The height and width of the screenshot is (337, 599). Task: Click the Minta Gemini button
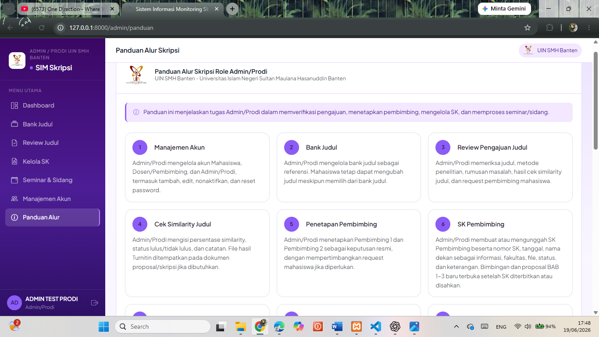coord(504,9)
